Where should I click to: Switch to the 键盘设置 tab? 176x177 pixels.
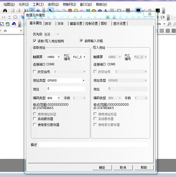[x=76, y=24]
